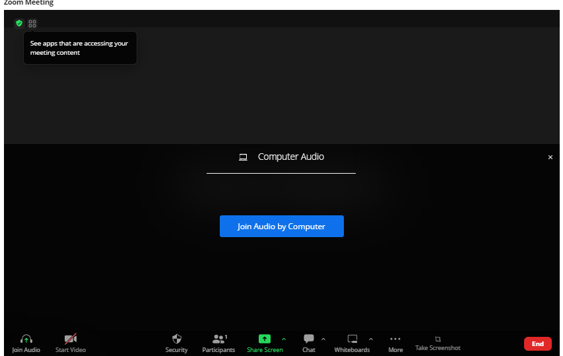The width and height of the screenshot is (563, 356).
Task: Select the Computer Audio tab
Action: [x=281, y=157]
